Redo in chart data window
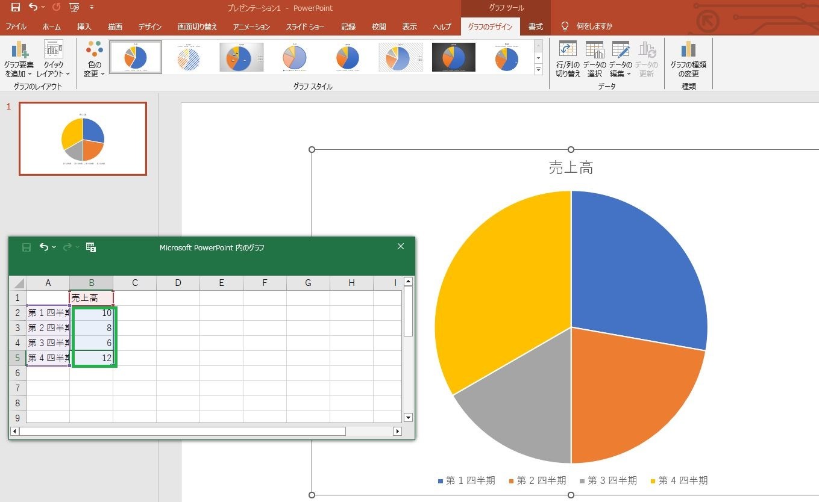This screenshot has width=819, height=502. click(x=67, y=247)
